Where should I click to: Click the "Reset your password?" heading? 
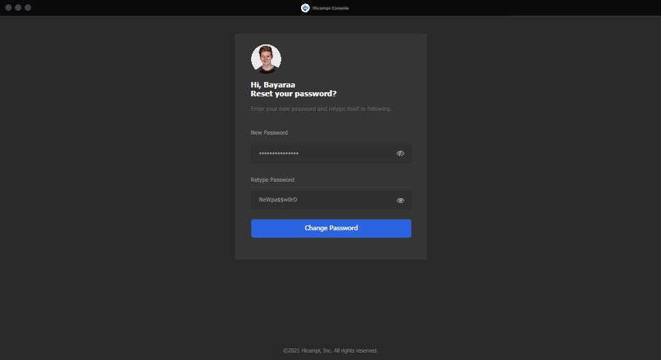[x=294, y=94]
